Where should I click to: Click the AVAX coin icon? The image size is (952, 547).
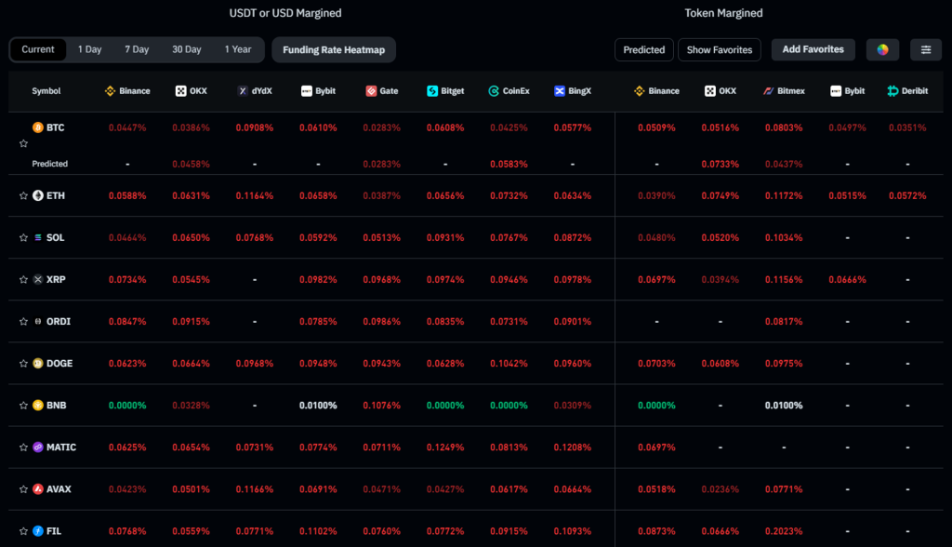(x=38, y=488)
